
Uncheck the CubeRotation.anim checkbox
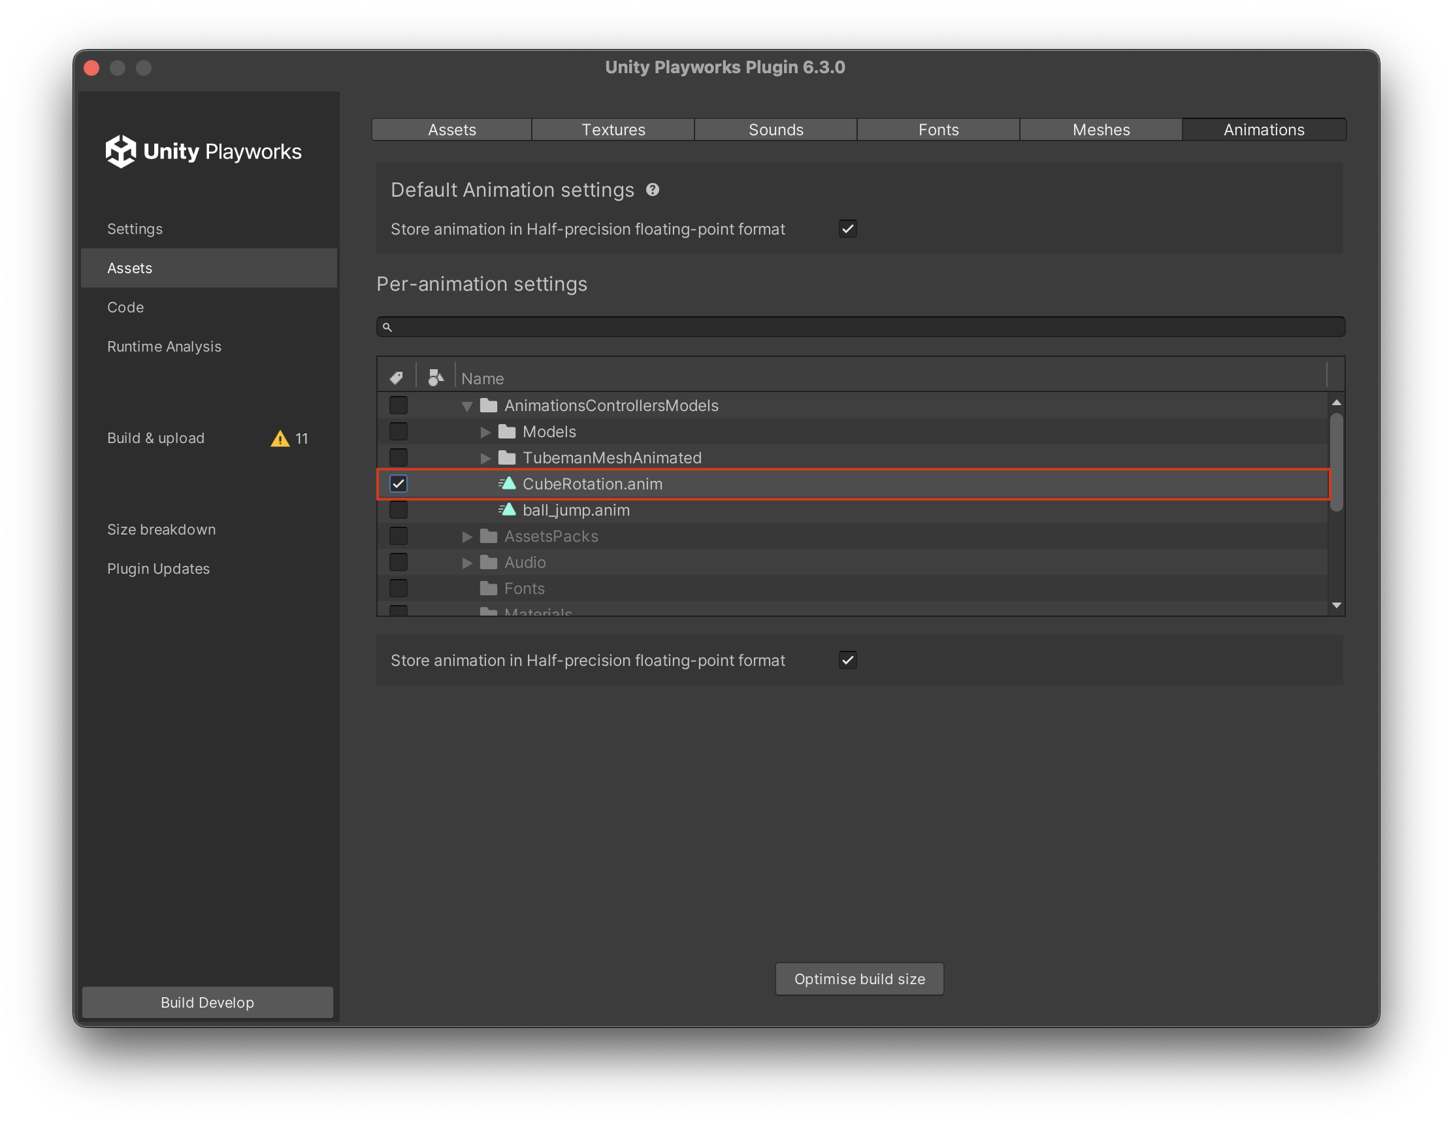tap(399, 484)
